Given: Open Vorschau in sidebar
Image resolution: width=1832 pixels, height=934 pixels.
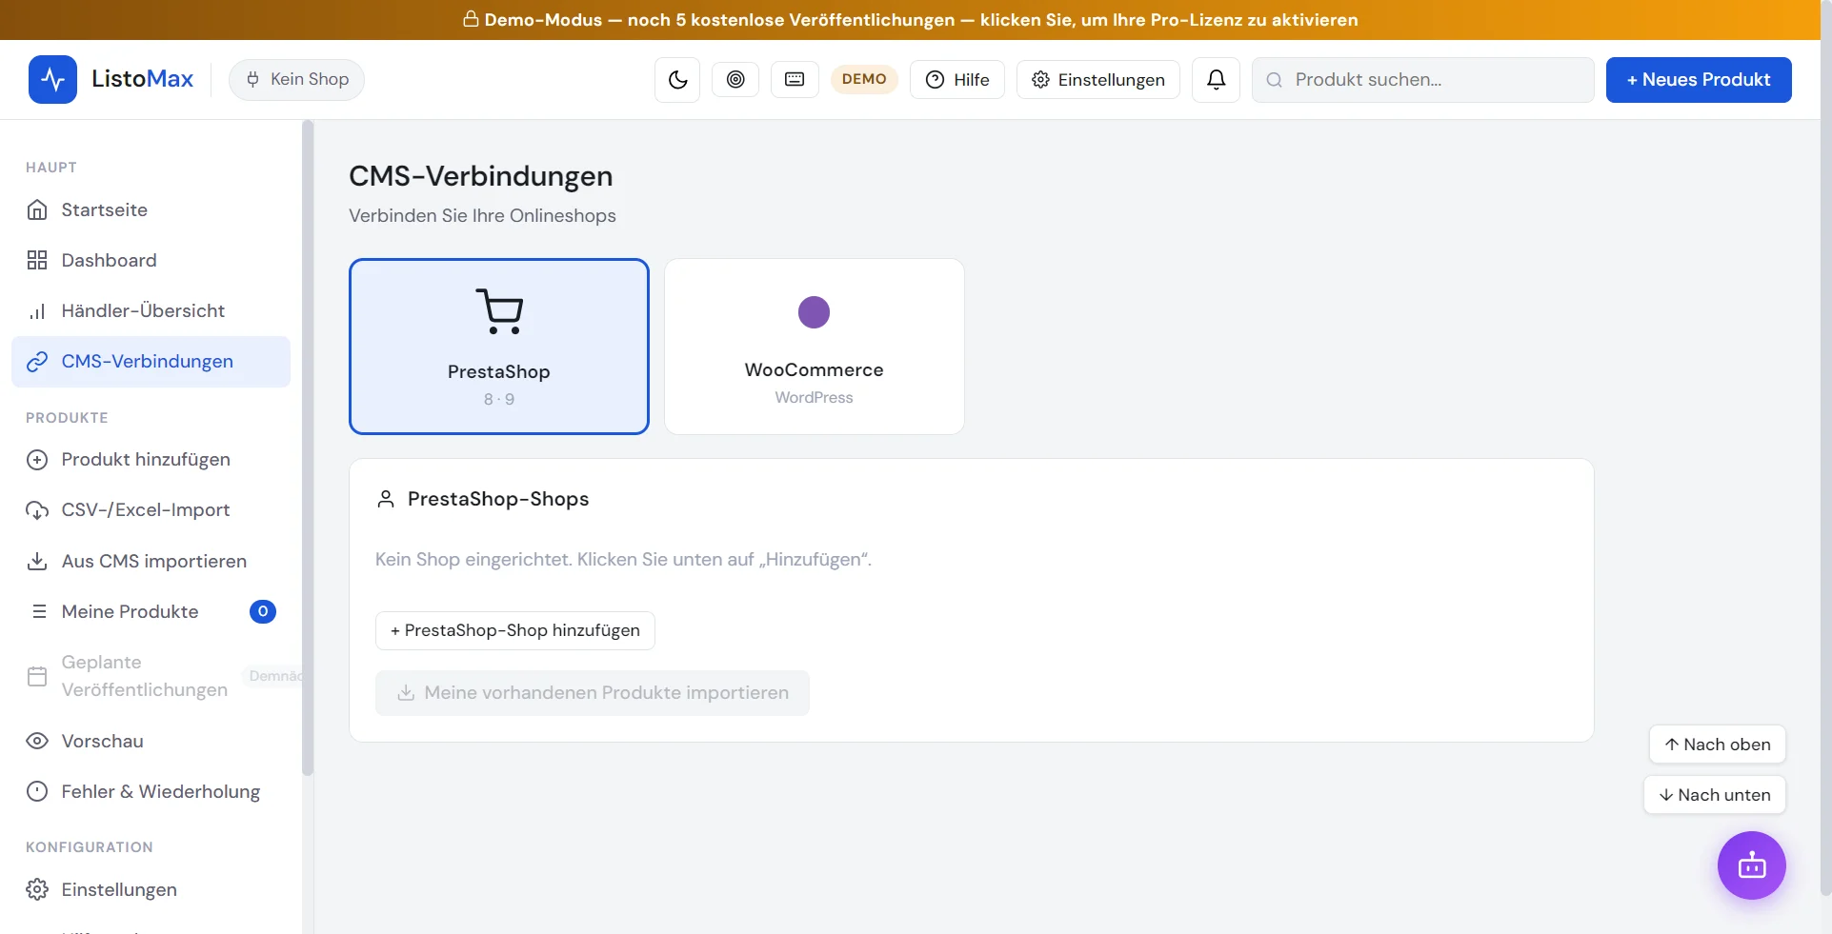Looking at the screenshot, I should click(x=151, y=741).
